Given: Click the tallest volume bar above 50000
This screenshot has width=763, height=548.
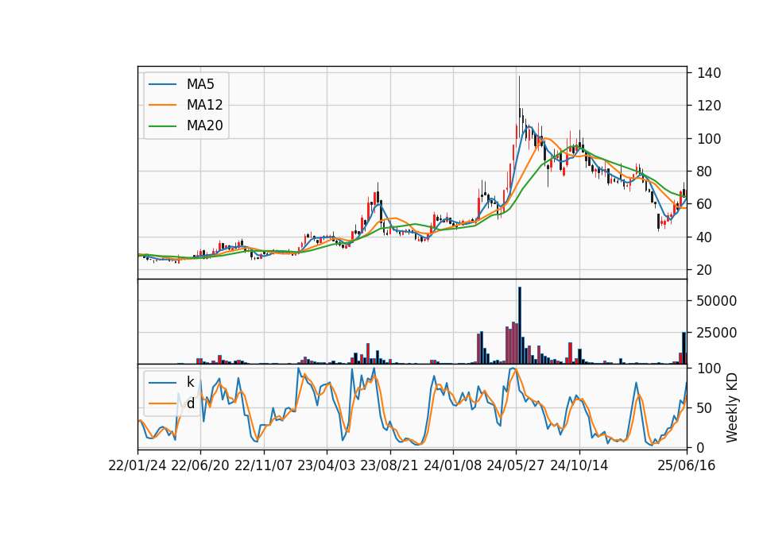Looking at the screenshot, I should coord(520,326).
